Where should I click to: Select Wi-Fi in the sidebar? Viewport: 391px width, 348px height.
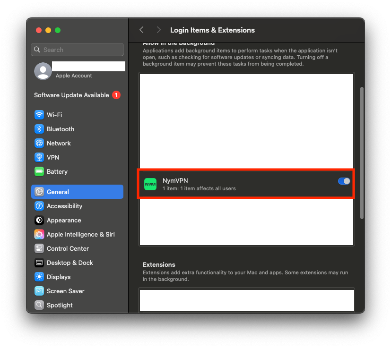pos(54,115)
